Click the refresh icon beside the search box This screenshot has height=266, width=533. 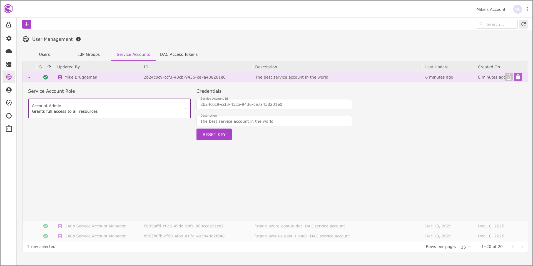pos(523,24)
